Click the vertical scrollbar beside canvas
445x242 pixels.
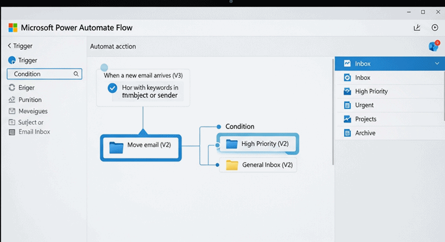pos(332,118)
